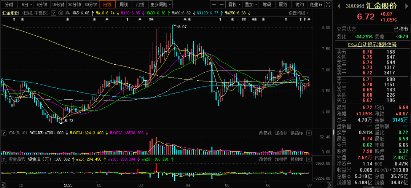
Task: Click the MA250:6.68 indicator label
Action: coord(236,13)
